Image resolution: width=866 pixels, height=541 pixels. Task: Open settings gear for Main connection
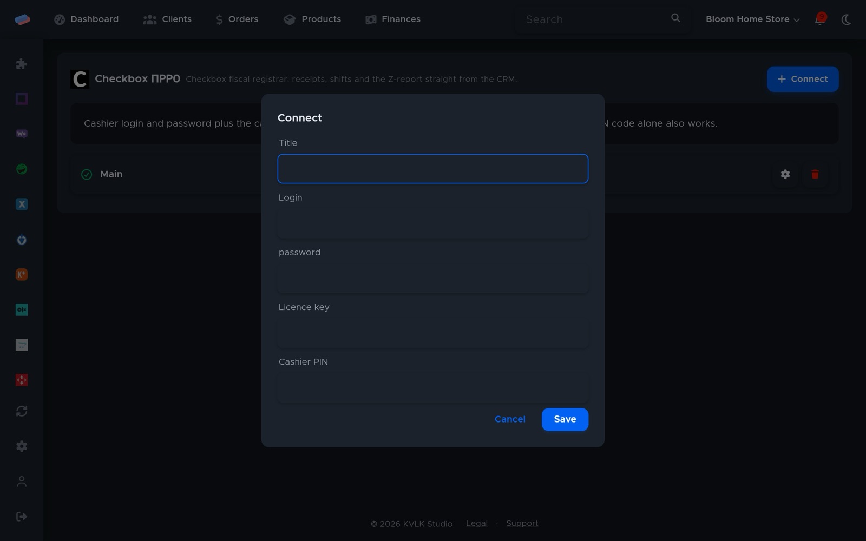point(785,174)
